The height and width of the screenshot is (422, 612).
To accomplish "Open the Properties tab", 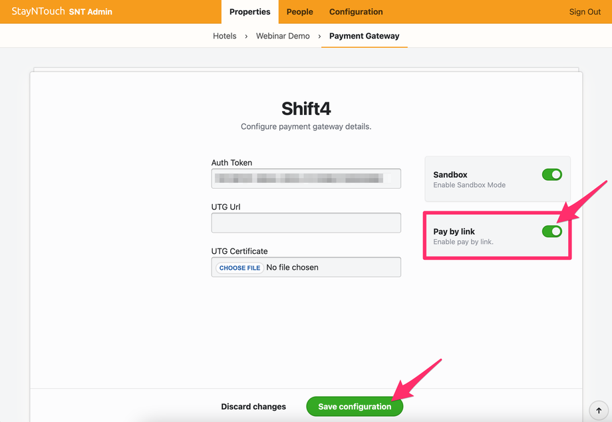I will [x=250, y=12].
